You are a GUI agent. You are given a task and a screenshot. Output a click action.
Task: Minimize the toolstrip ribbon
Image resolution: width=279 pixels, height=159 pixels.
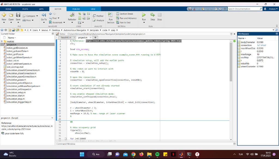[x=277, y=26]
